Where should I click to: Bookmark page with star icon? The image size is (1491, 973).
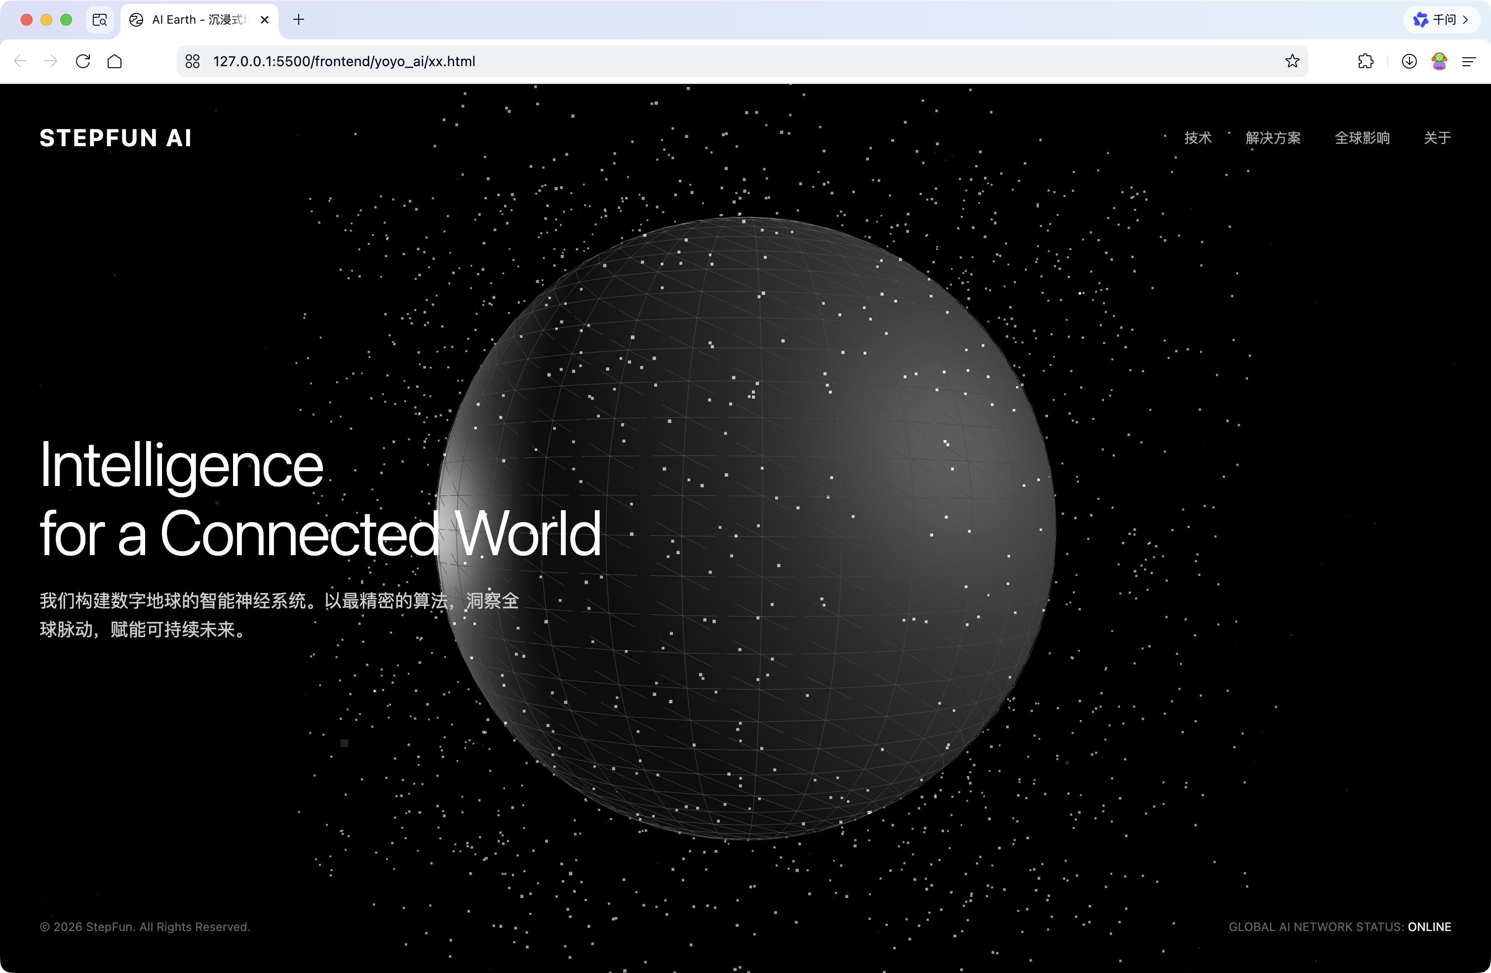1292,61
